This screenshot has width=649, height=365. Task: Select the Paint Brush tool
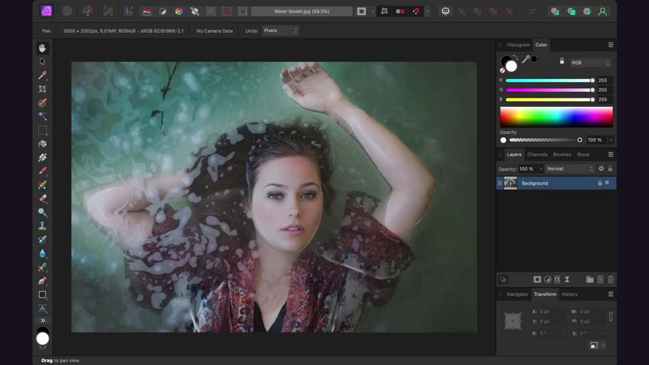pos(42,171)
